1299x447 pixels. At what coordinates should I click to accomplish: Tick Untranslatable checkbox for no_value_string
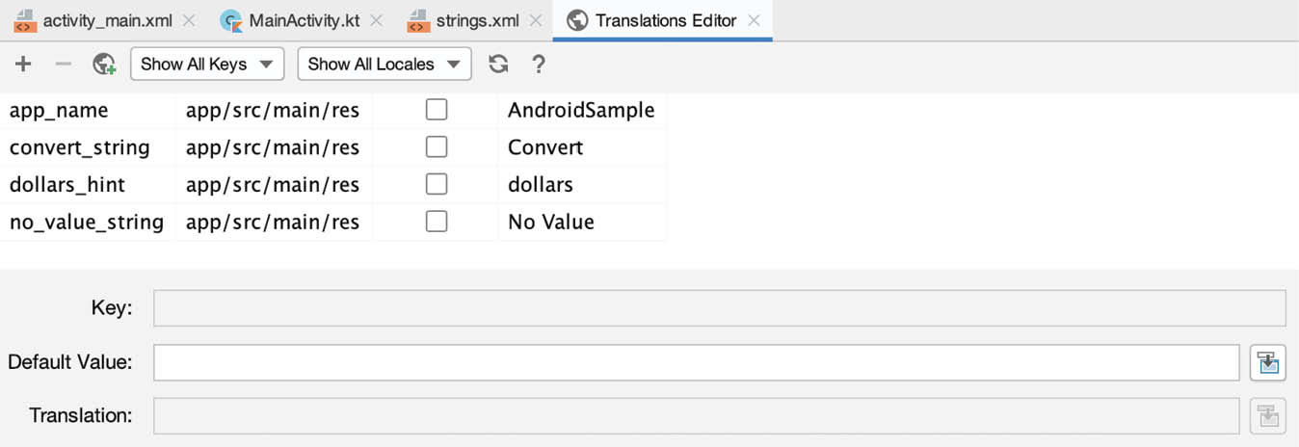tap(437, 222)
